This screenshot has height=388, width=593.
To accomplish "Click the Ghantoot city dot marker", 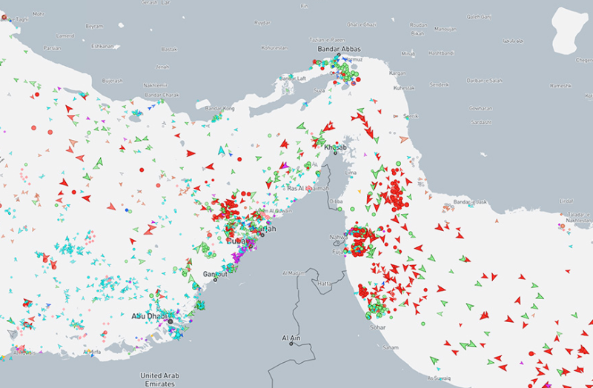I will pyautogui.click(x=215, y=279).
